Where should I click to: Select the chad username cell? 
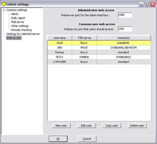tap(60, 43)
